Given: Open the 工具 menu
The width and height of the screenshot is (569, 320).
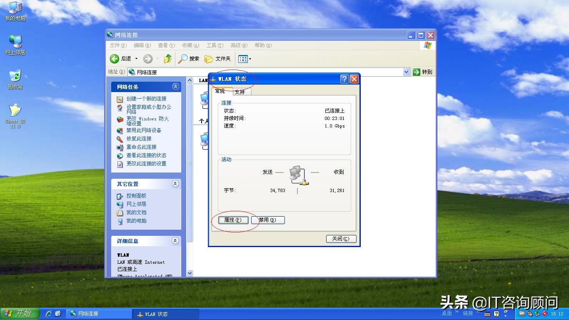Looking at the screenshot, I should click(215, 45).
